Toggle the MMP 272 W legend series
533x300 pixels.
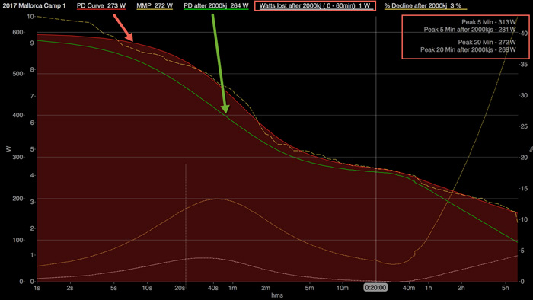[155, 6]
